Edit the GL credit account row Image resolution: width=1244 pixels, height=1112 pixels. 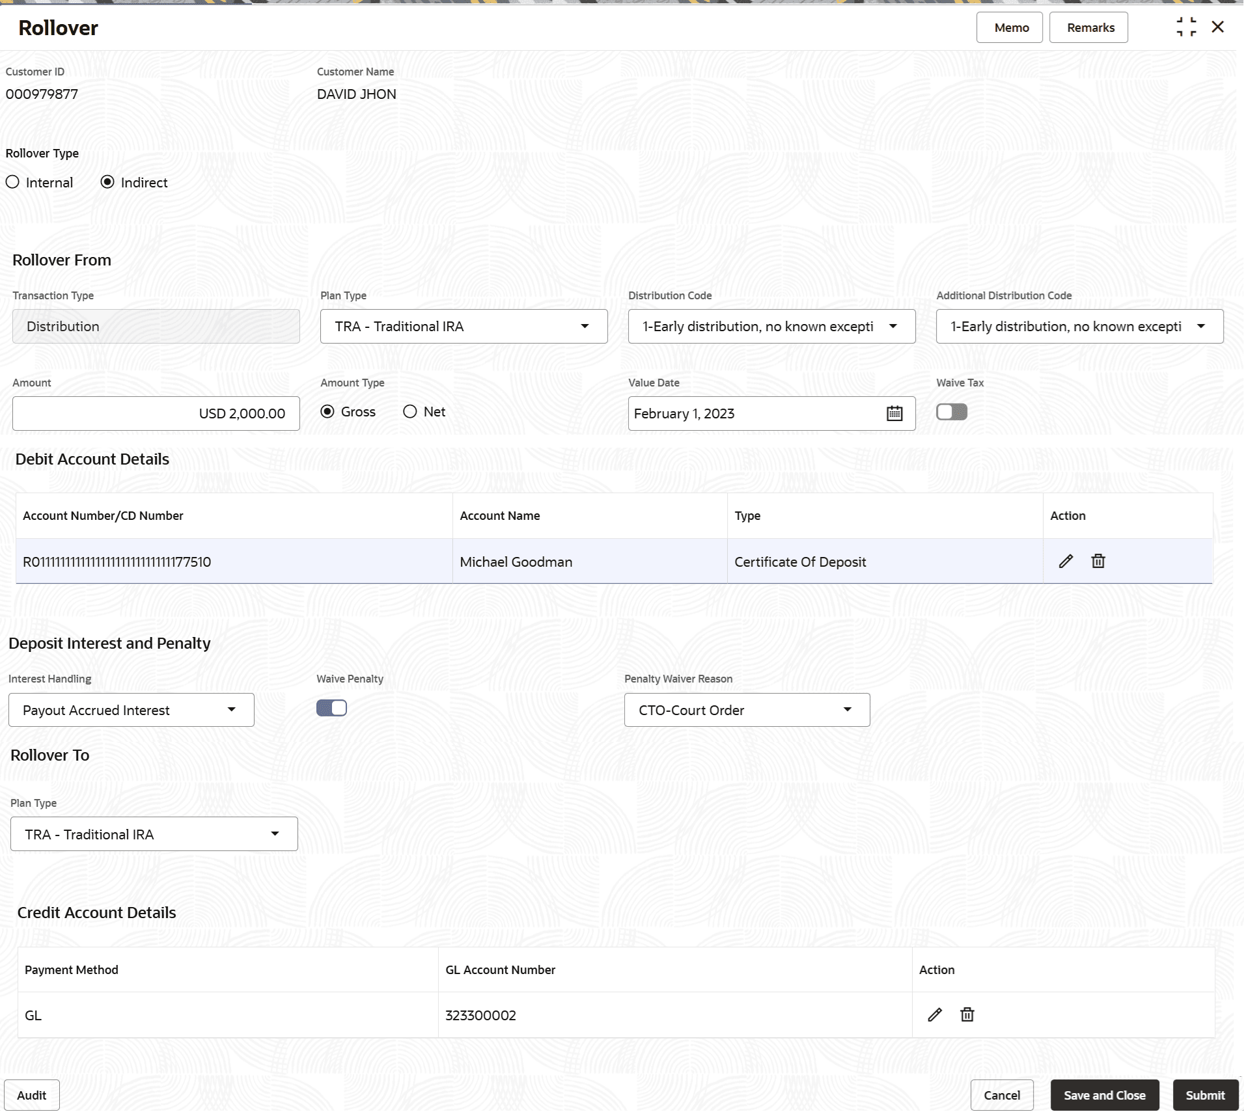(x=935, y=1014)
